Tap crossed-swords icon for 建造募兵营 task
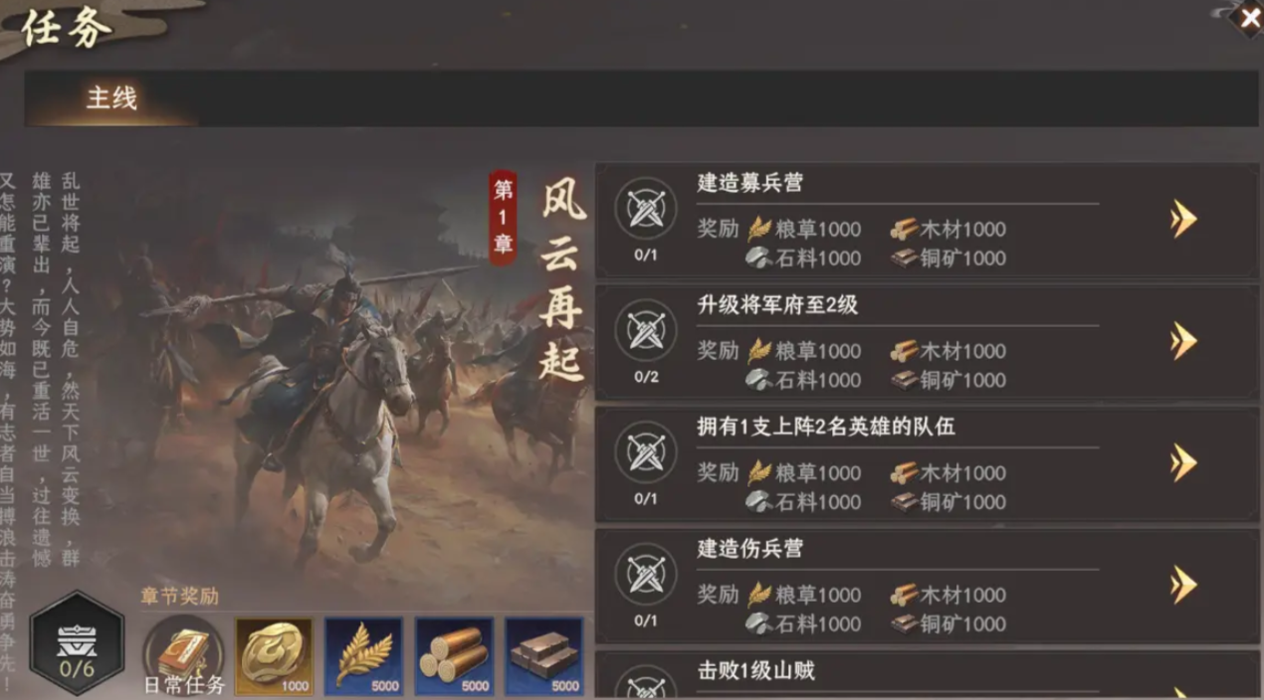The width and height of the screenshot is (1264, 700). point(646,209)
